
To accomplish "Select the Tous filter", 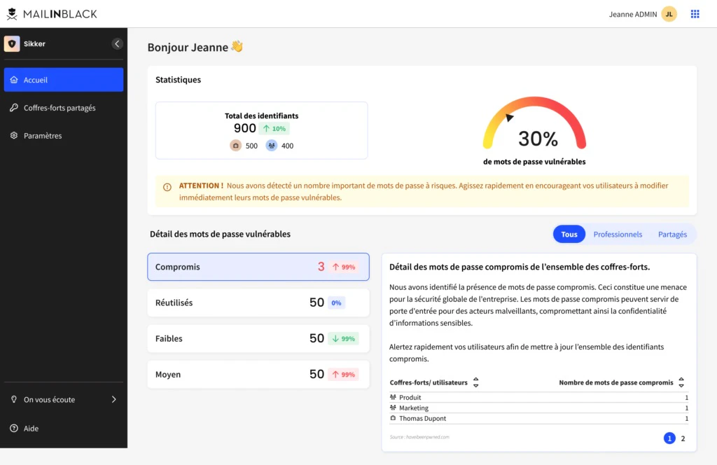I will [x=569, y=234].
